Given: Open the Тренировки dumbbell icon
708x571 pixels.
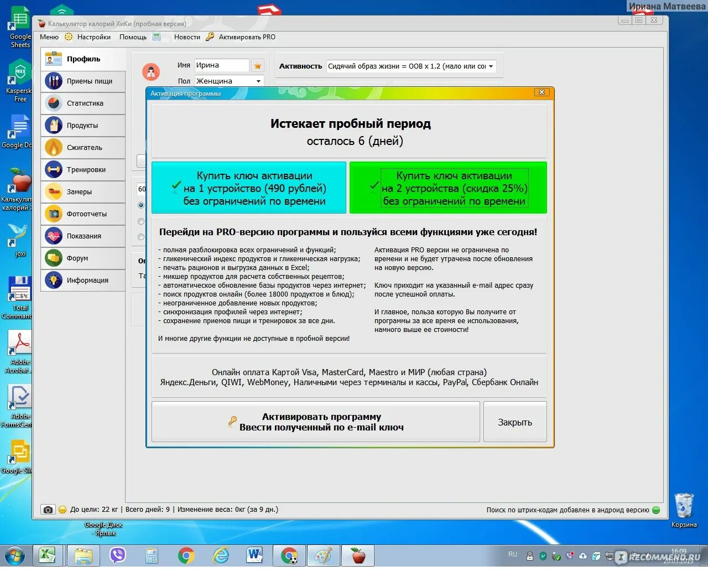Looking at the screenshot, I should coord(54,169).
